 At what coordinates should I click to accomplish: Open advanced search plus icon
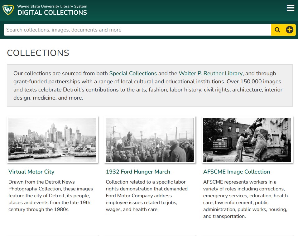point(290,30)
